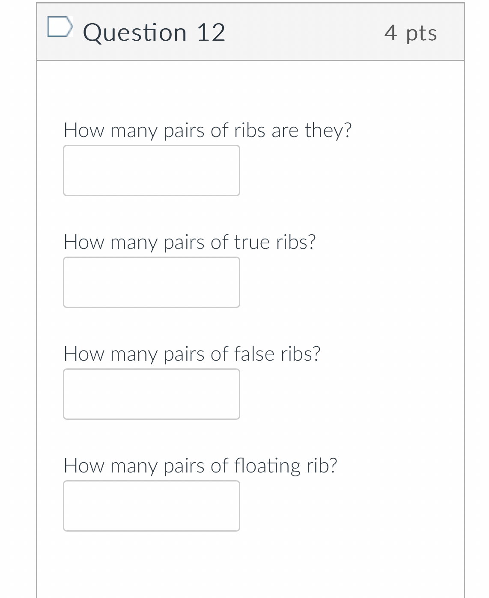Click the word "Question" in the header
The height and width of the screenshot is (598, 489).
[x=135, y=33]
